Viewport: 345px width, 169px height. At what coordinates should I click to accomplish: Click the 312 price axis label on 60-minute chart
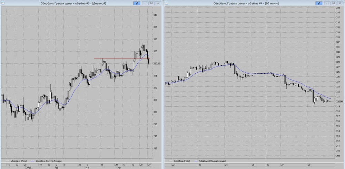338,141
